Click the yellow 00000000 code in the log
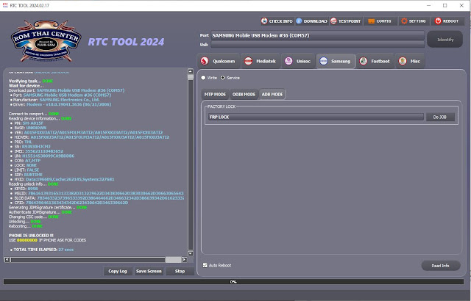471x301 pixels. [27, 240]
